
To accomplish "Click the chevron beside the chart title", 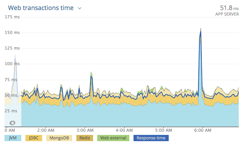I will point(80,8).
